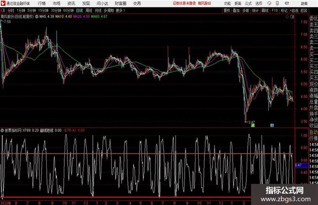
Task: Click the MA20: 4.58 label
Action: 81,16
